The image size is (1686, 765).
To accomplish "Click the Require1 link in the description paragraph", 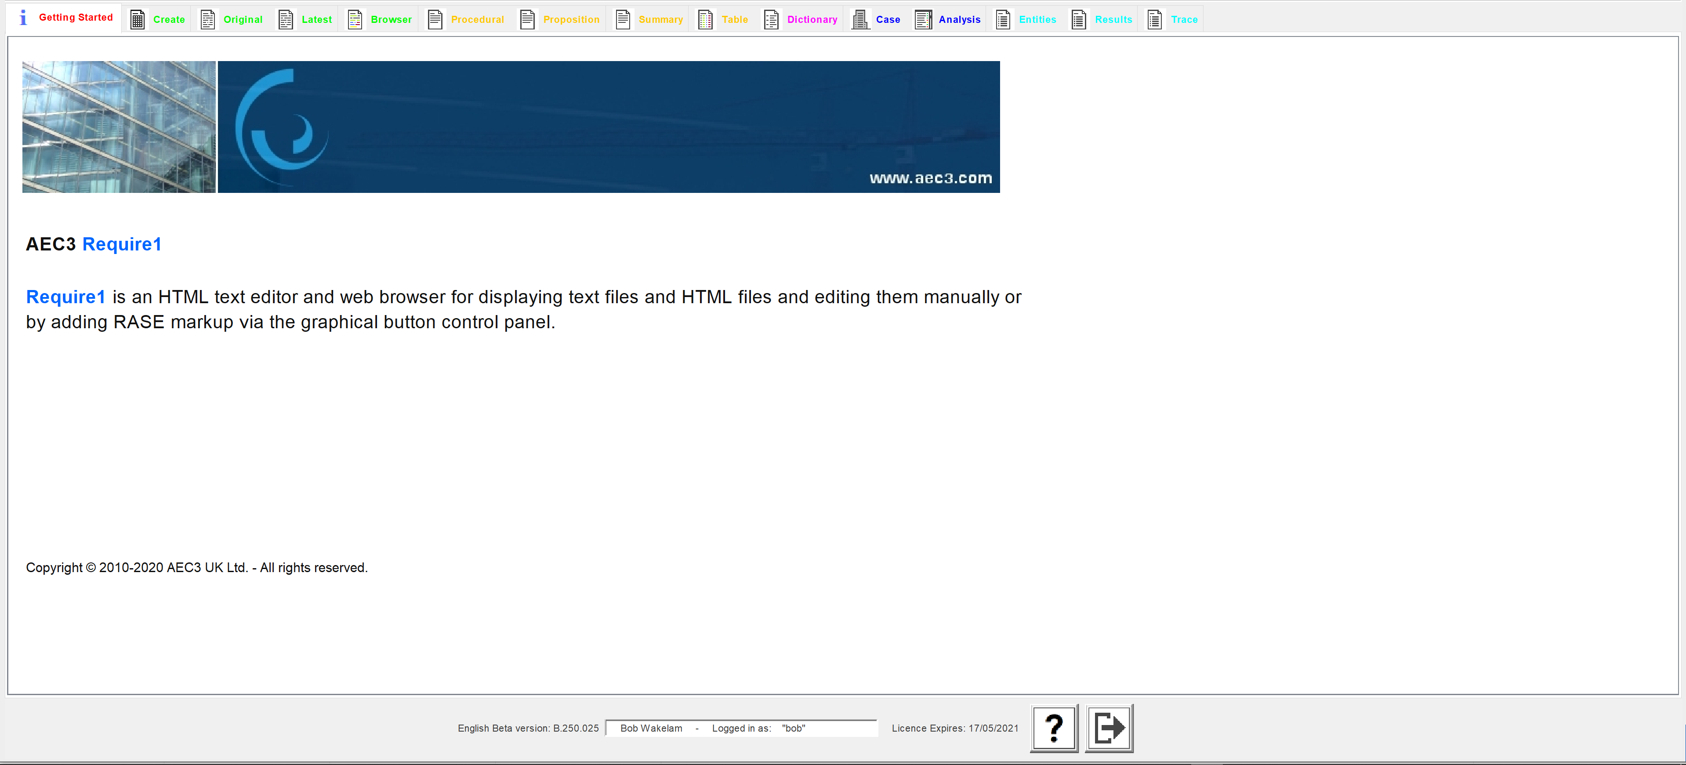I will 65,297.
